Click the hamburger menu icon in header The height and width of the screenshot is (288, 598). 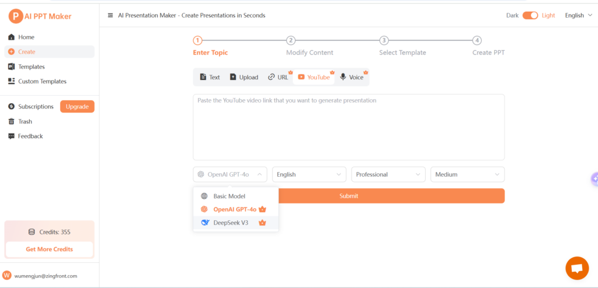[x=110, y=16]
